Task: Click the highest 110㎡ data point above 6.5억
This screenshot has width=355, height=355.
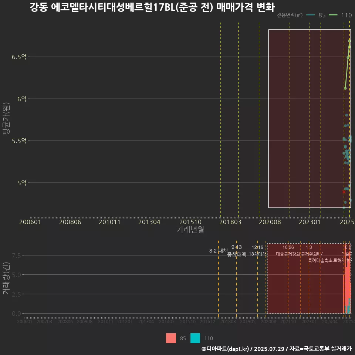Action: pos(349,41)
